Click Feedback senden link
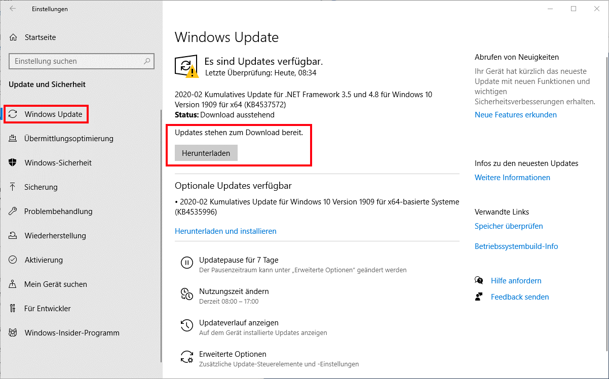This screenshot has width=609, height=379. pos(520,297)
